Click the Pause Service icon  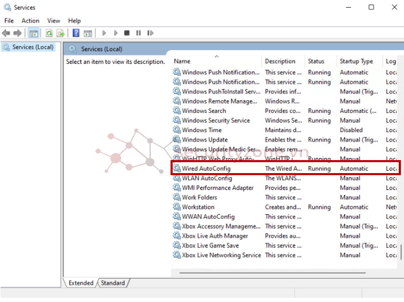pyautogui.click(x=138, y=33)
